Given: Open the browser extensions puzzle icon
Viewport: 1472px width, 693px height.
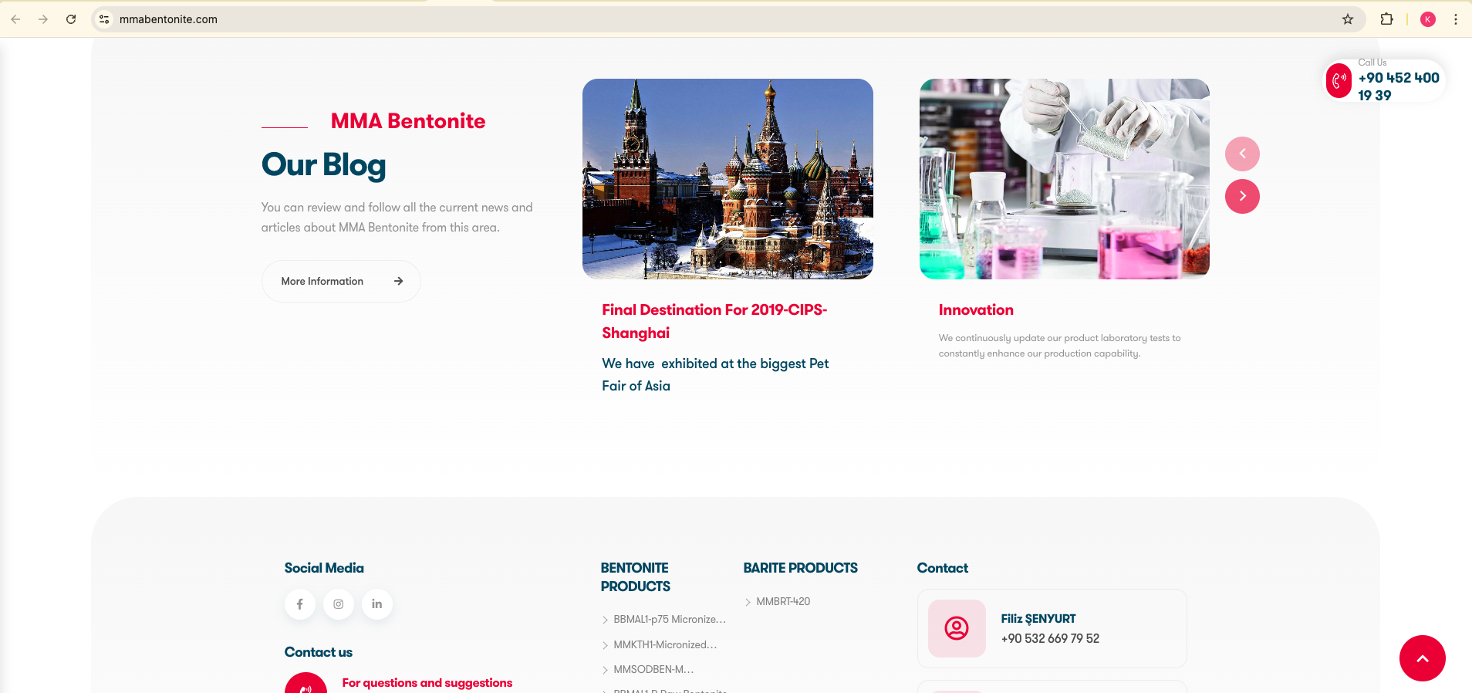Looking at the screenshot, I should click(x=1386, y=19).
